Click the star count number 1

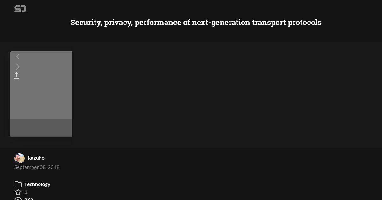coord(26,192)
